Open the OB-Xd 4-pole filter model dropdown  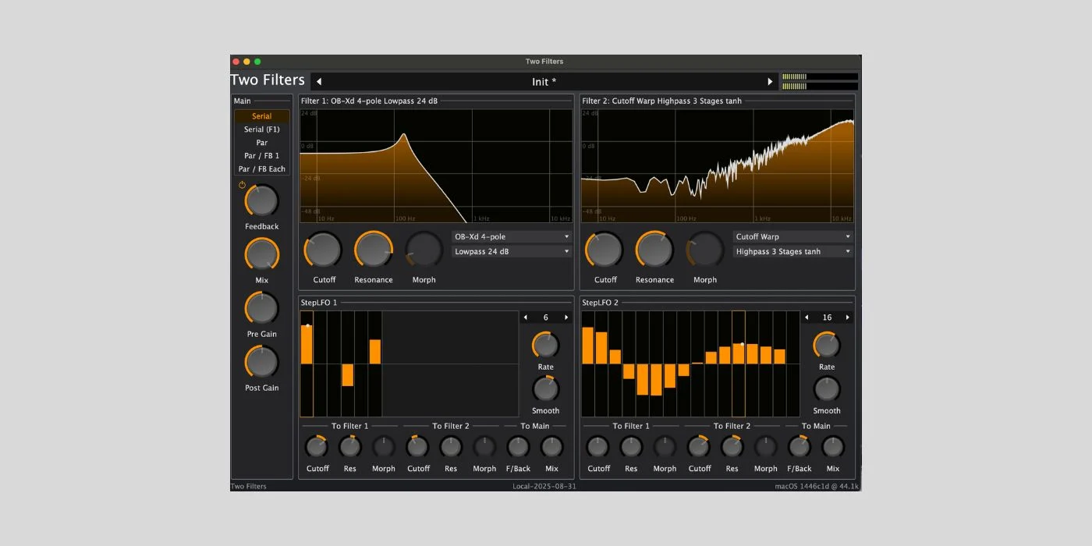(512, 236)
